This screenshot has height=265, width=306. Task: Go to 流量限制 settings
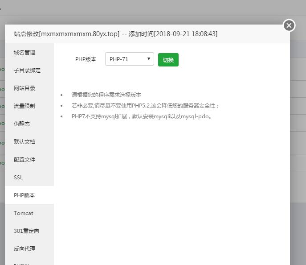coord(24,106)
